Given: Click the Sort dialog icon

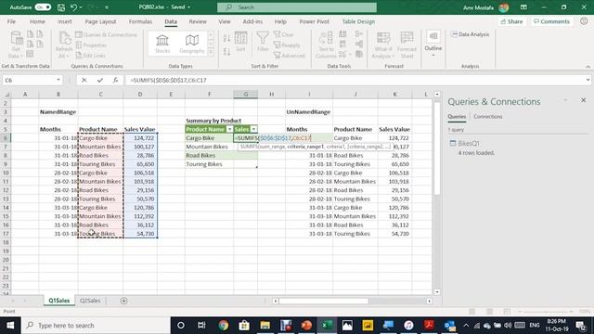Looking at the screenshot, I should pos(240,42).
